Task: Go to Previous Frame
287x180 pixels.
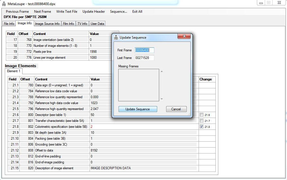Action: pos(17,12)
